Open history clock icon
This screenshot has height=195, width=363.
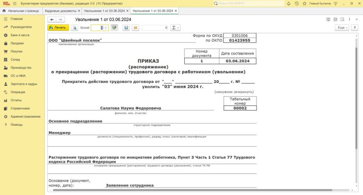296,3
